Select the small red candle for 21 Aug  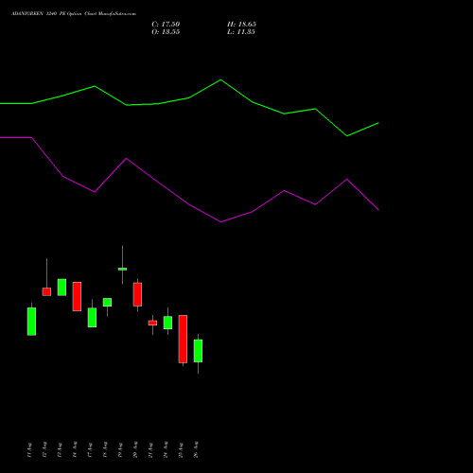(x=152, y=323)
